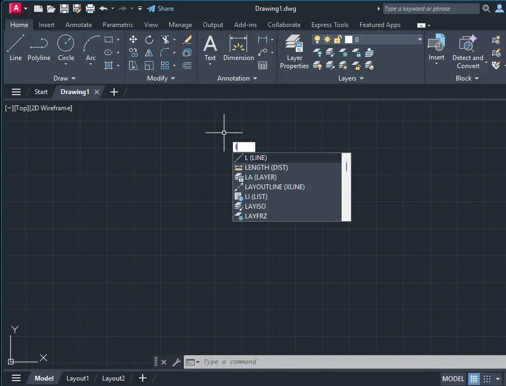Screen dimensions: 506x386
Task: Click the Offset tool icon
Action: [x=187, y=65]
